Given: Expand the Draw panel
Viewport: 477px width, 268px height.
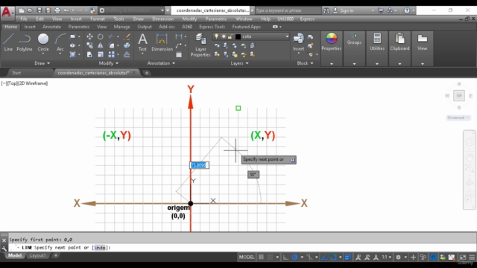Looking at the screenshot, I should click(42, 63).
